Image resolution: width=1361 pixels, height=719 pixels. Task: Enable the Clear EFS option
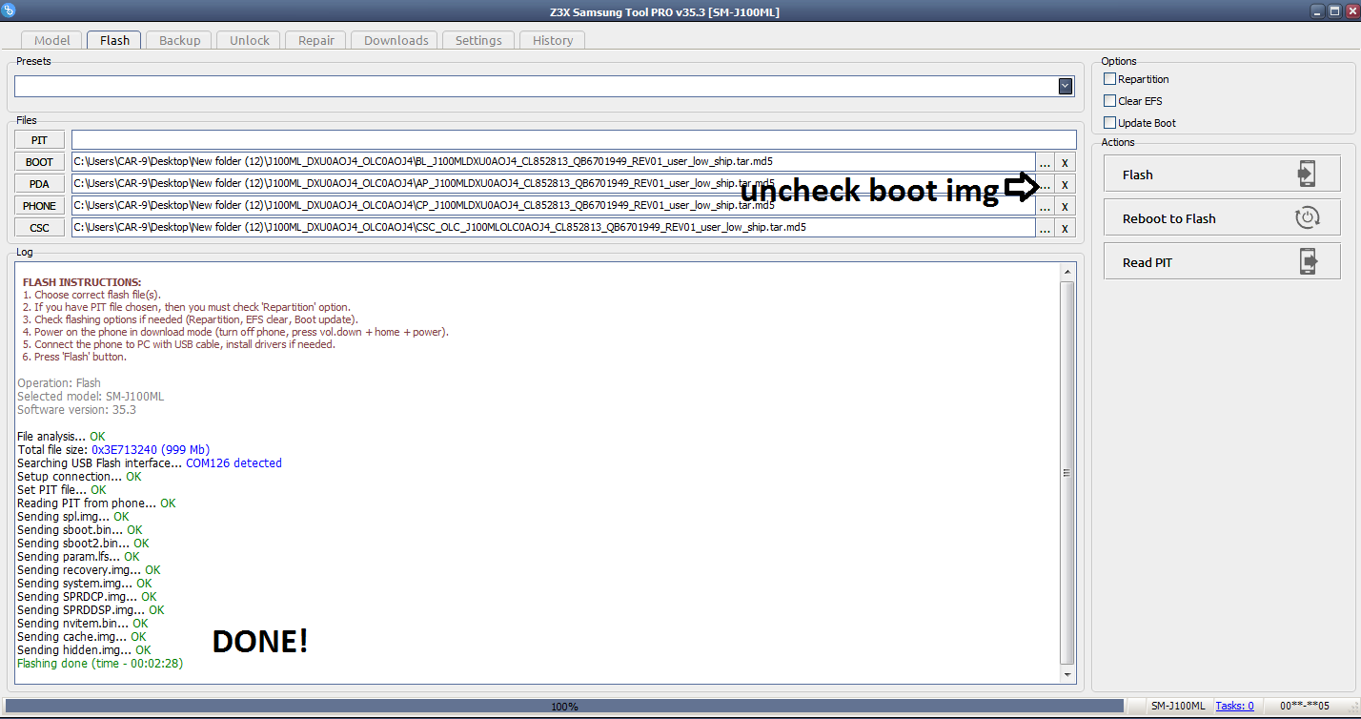point(1109,101)
